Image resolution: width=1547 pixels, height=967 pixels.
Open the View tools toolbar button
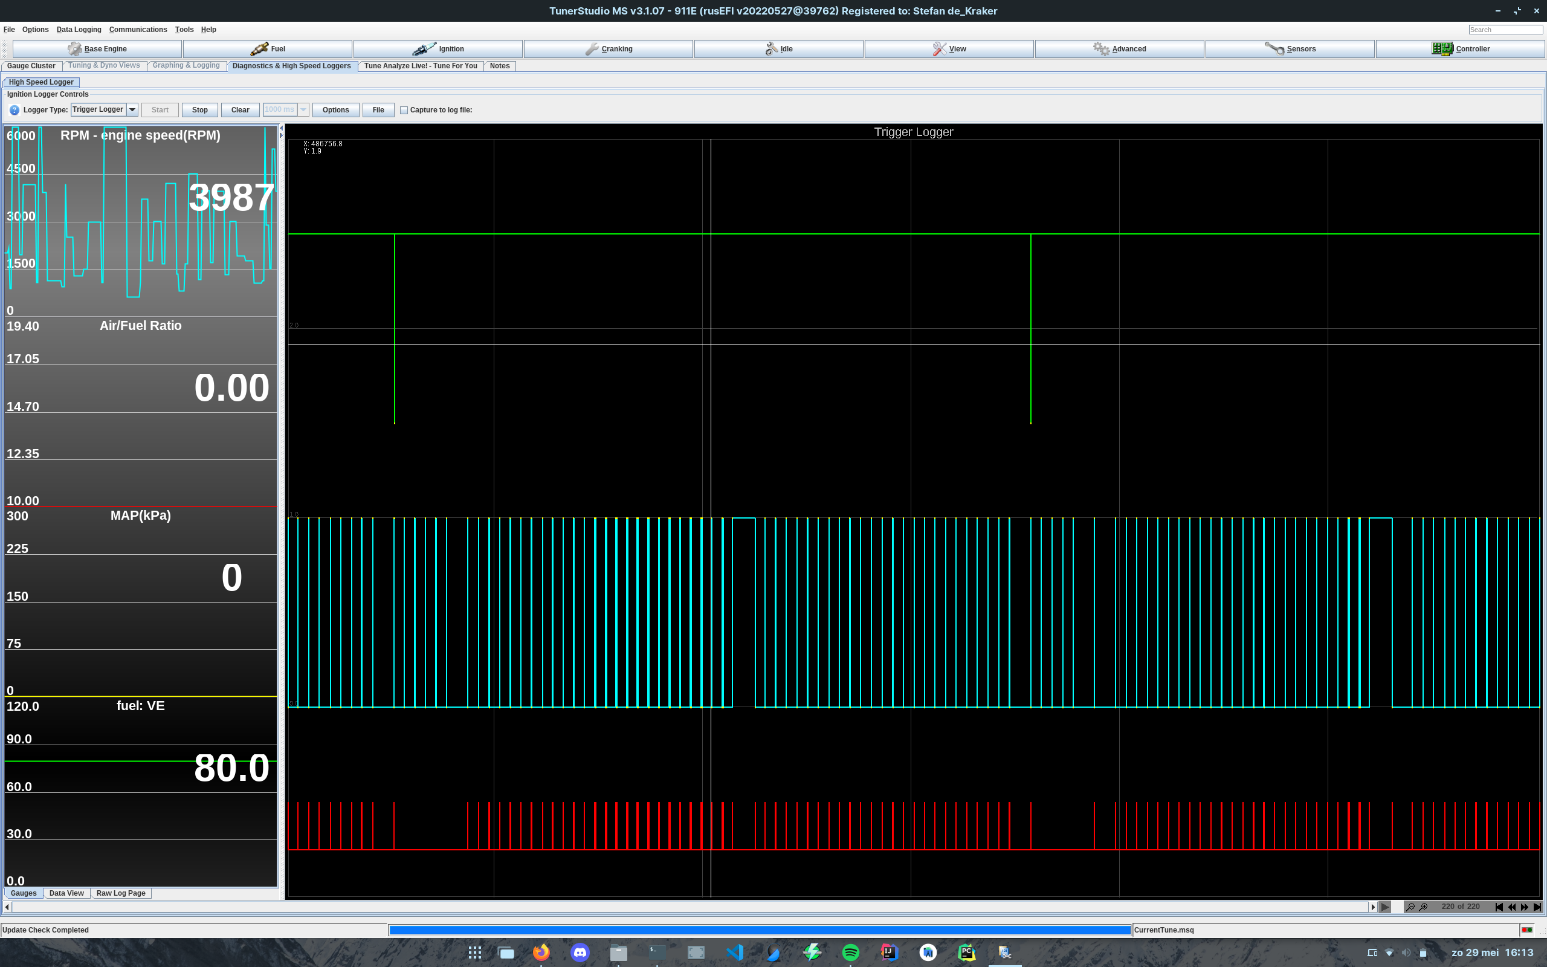click(949, 48)
